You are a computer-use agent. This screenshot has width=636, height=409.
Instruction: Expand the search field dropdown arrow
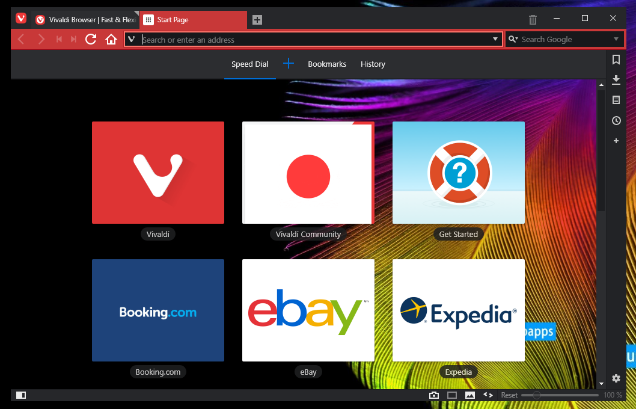(616, 39)
